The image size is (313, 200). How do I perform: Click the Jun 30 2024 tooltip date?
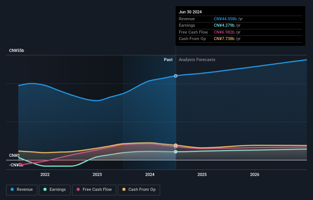(190, 12)
